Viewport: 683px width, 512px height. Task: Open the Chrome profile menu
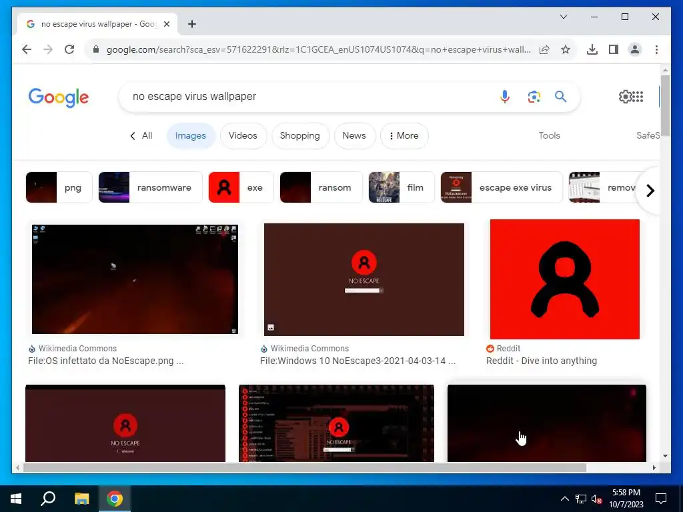click(x=635, y=49)
